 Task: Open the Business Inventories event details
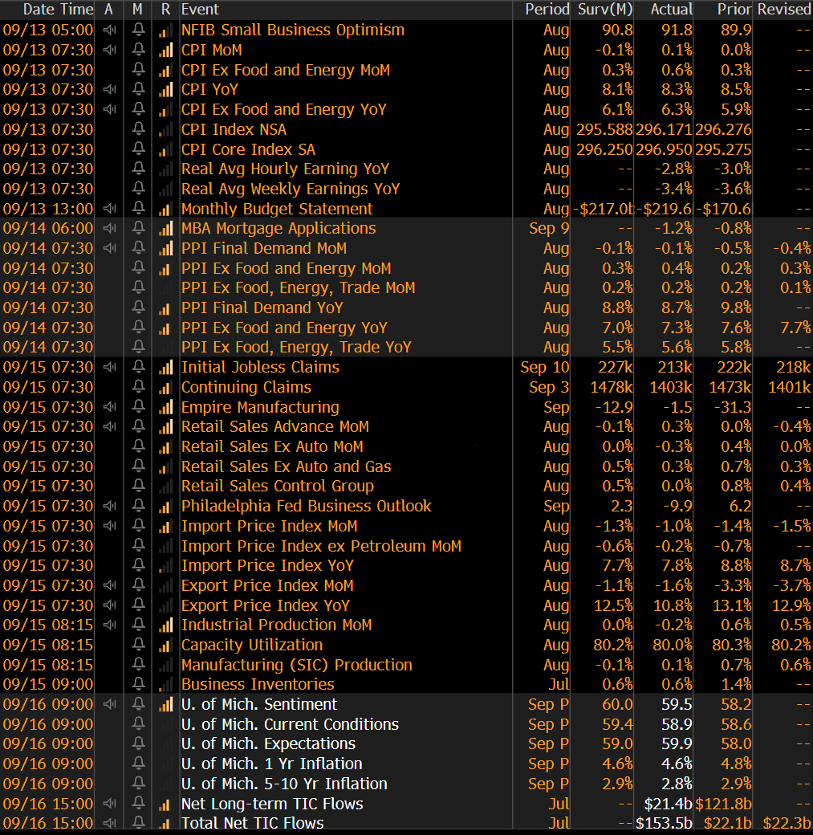(257, 685)
